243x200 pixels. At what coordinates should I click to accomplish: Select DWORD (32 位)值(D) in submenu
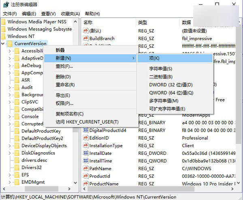(x=171, y=84)
